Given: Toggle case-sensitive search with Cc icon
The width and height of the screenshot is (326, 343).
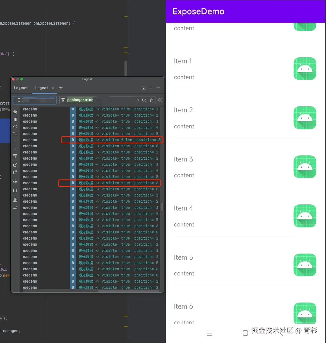Looking at the screenshot, I should (x=144, y=100).
